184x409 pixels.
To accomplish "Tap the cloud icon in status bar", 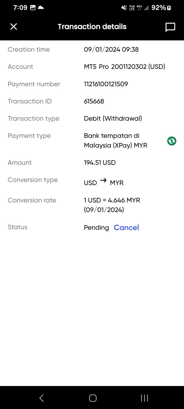I will click(x=40, y=8).
